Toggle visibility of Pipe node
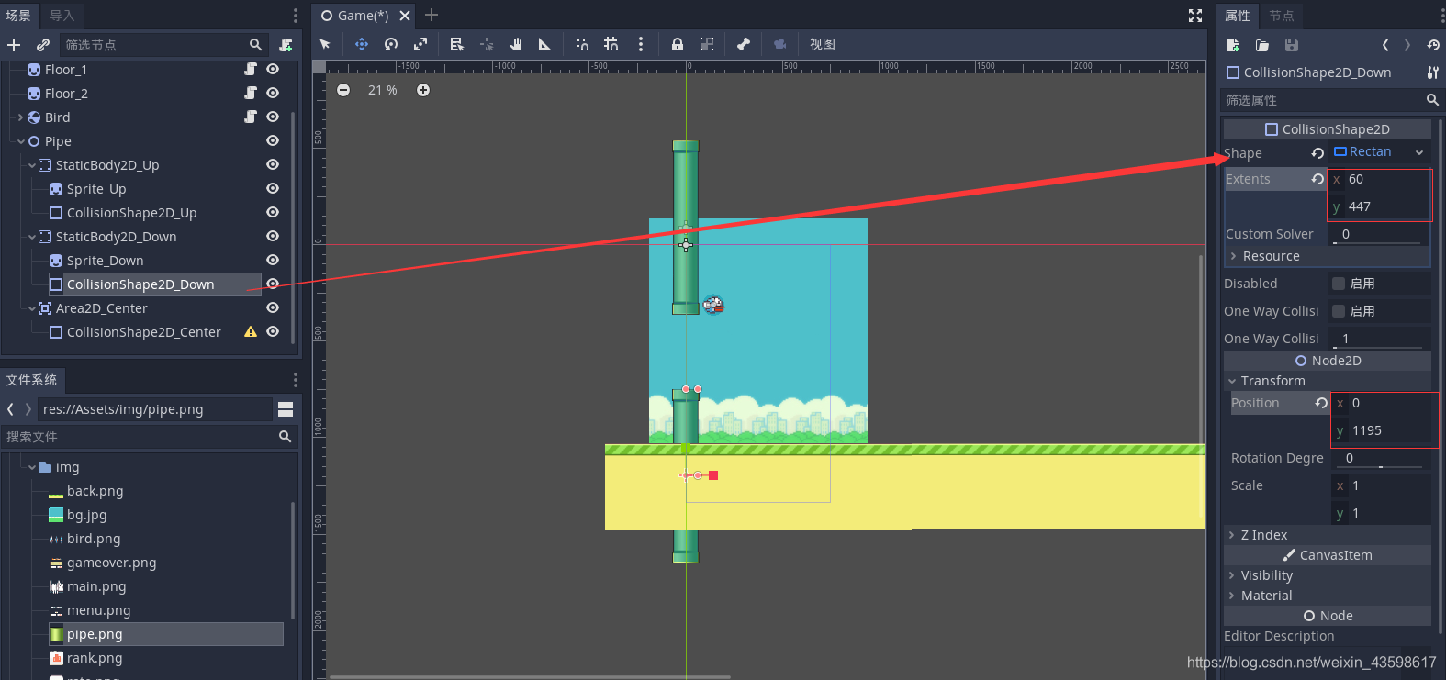The image size is (1446, 680). click(273, 140)
